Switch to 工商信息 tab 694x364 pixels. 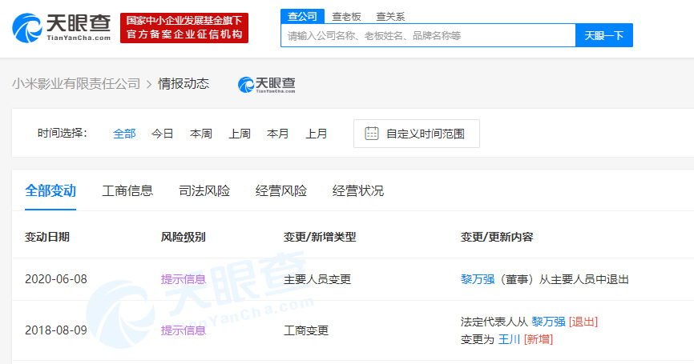click(127, 191)
